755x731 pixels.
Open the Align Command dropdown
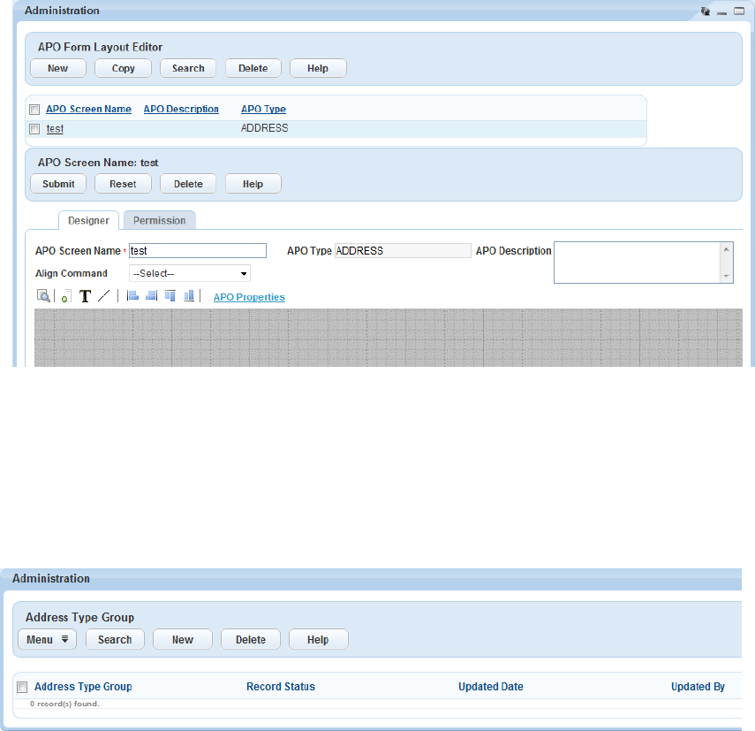tap(190, 273)
